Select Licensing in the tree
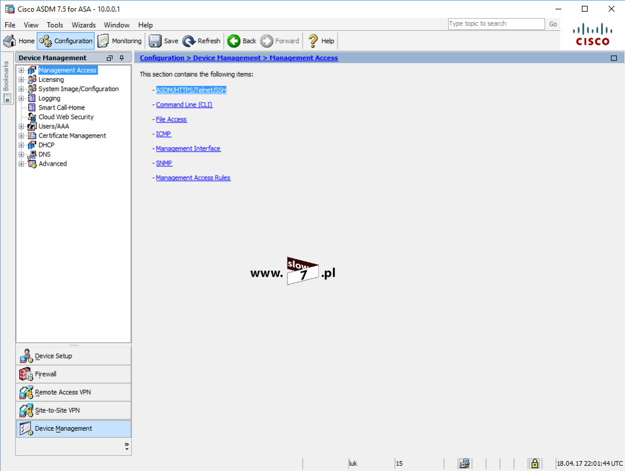The image size is (625, 471). 51,79
